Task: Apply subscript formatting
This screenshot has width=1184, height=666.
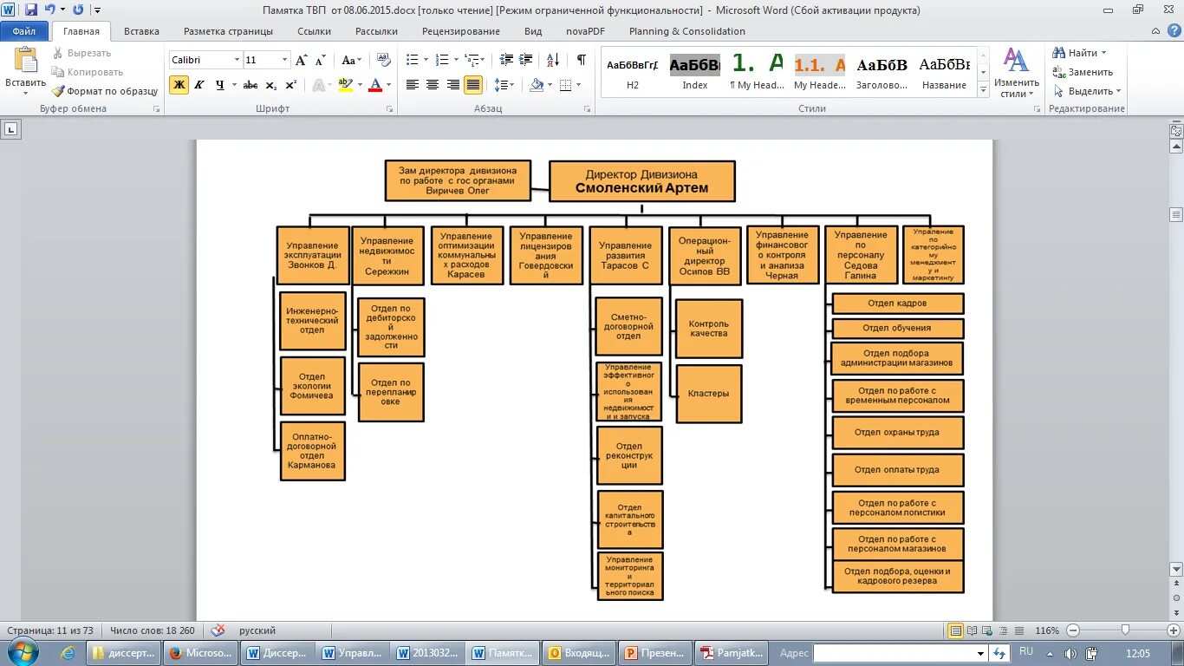Action: tap(271, 85)
